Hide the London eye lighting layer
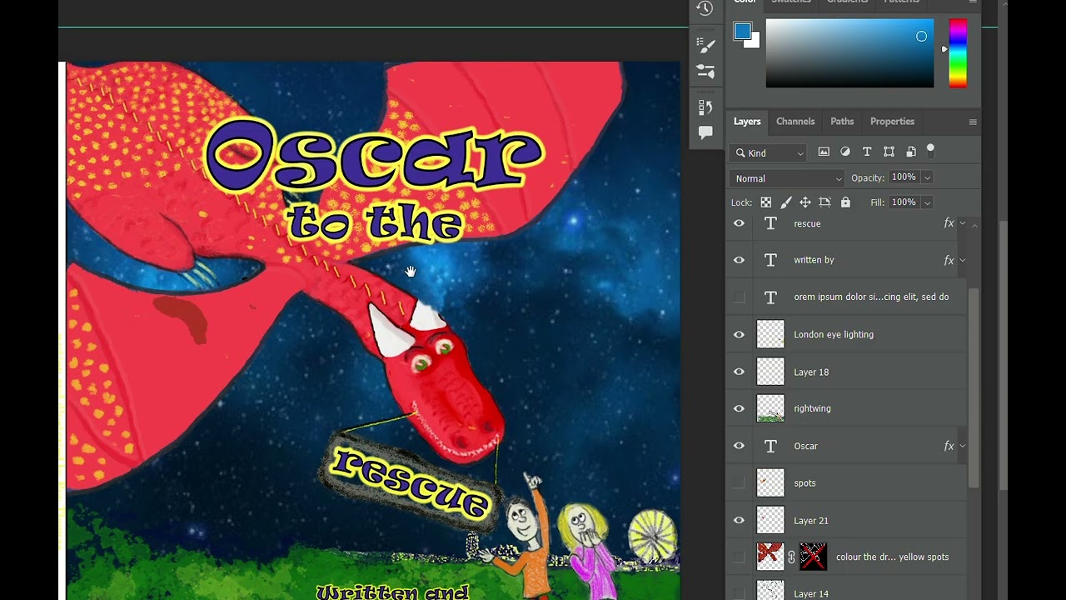The image size is (1066, 600). click(739, 334)
